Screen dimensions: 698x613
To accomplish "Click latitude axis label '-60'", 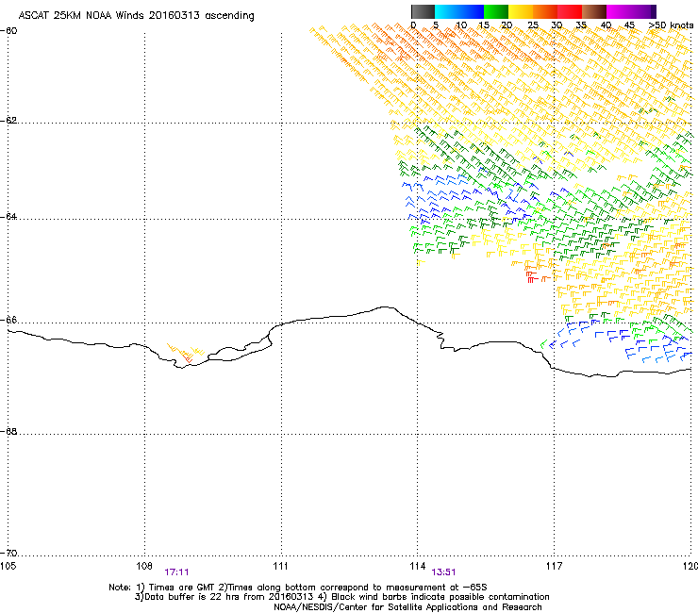I will pyautogui.click(x=8, y=31).
